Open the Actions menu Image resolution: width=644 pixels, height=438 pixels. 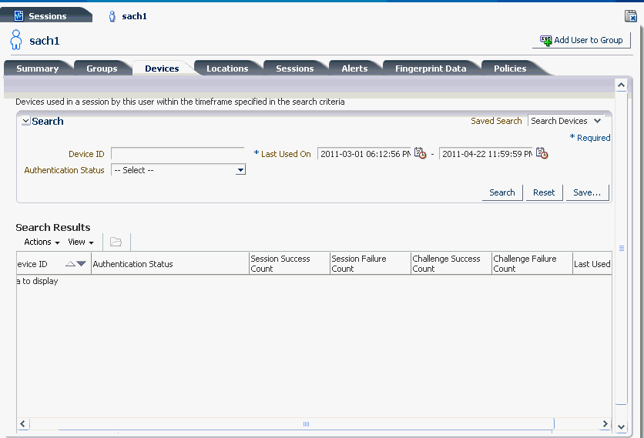42,242
